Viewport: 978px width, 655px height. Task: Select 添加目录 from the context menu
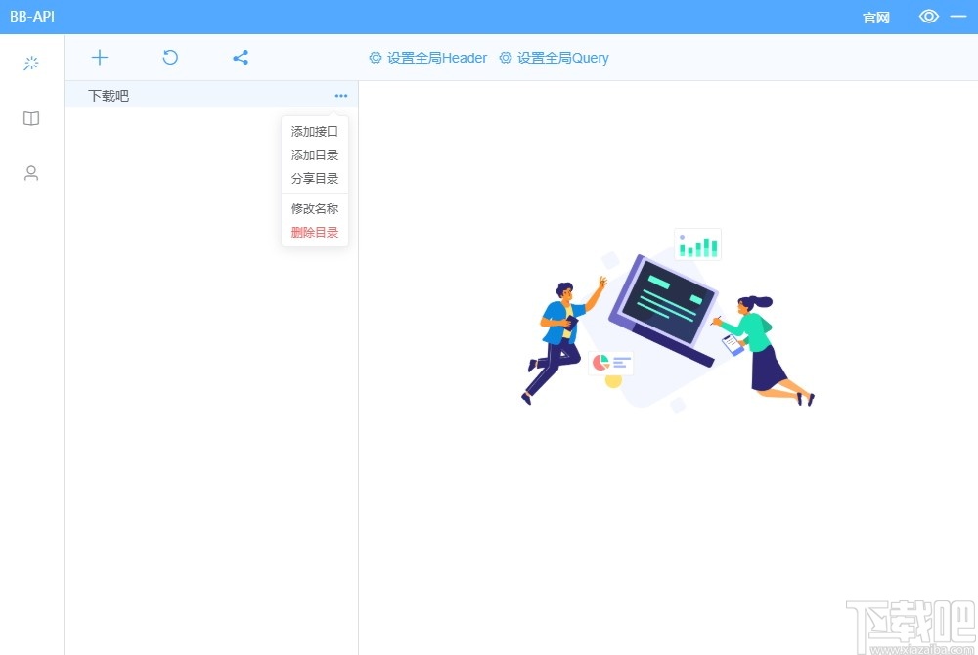(314, 153)
